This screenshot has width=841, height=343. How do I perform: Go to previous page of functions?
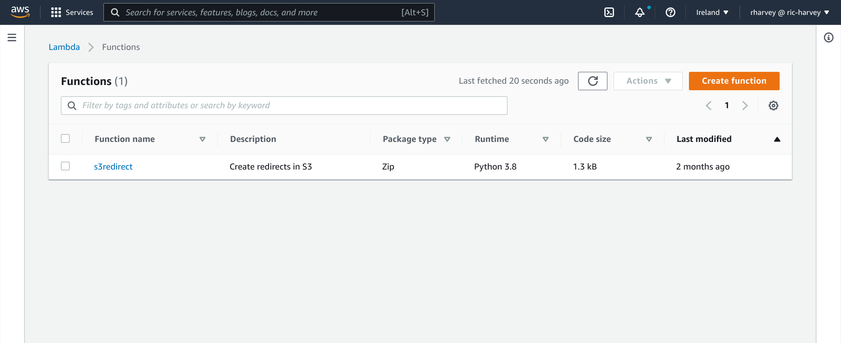(x=709, y=106)
